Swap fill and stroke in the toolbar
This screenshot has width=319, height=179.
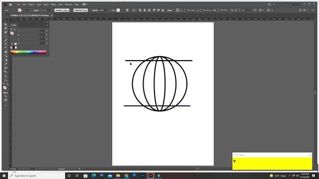[7, 84]
